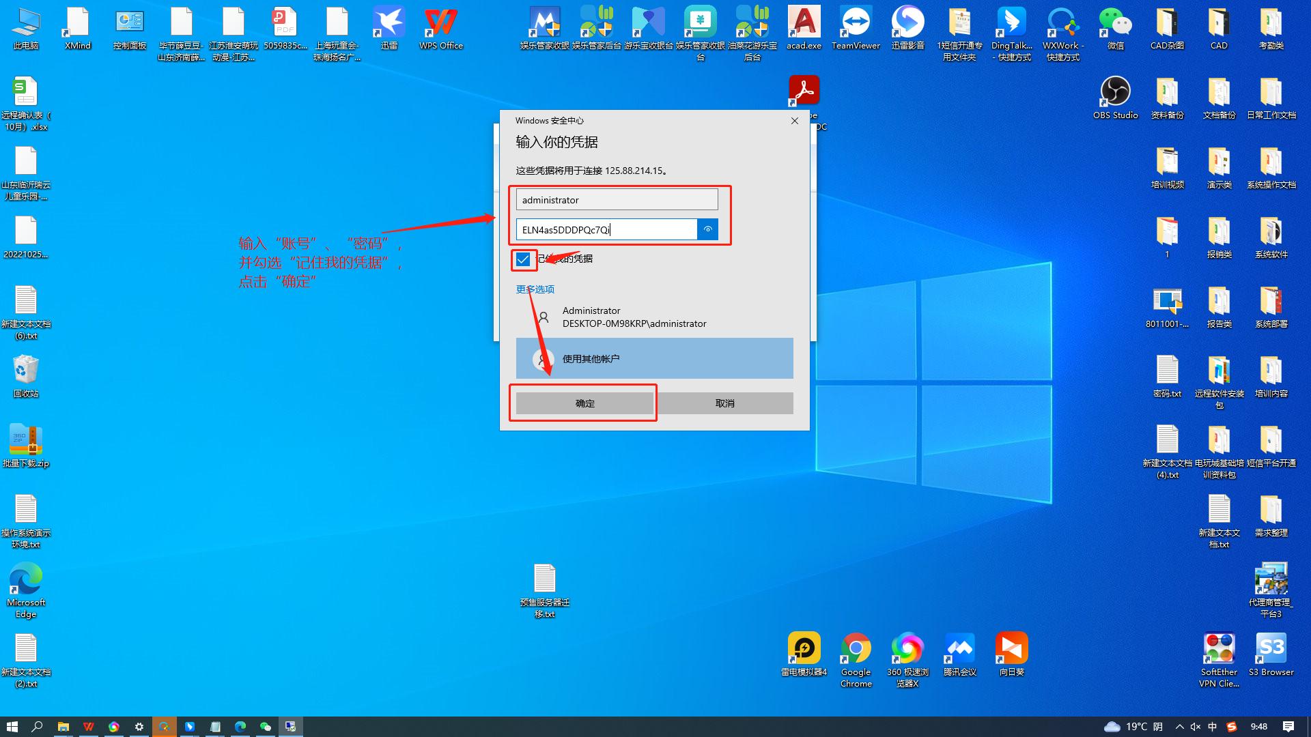Open 远程确认表 xlsx spreadsheet icon
The image size is (1311, 737).
click(26, 104)
